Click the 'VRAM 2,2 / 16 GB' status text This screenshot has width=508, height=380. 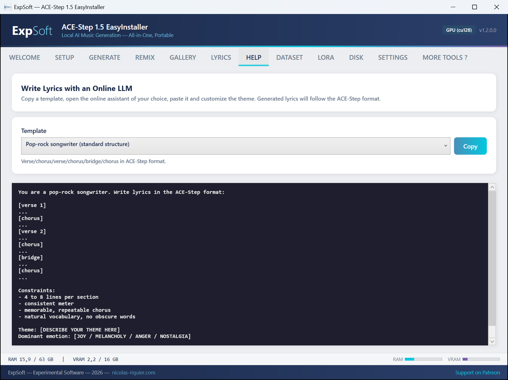[96, 359]
